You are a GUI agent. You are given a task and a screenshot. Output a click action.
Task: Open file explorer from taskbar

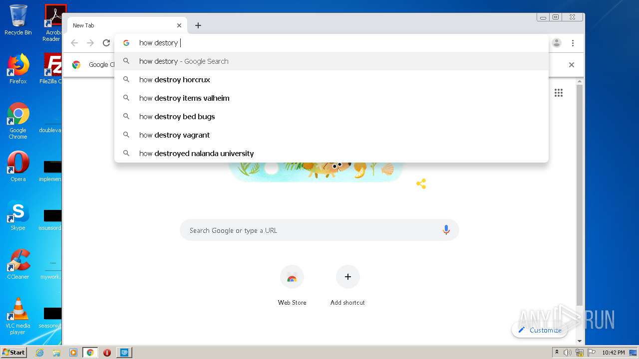[x=56, y=353]
